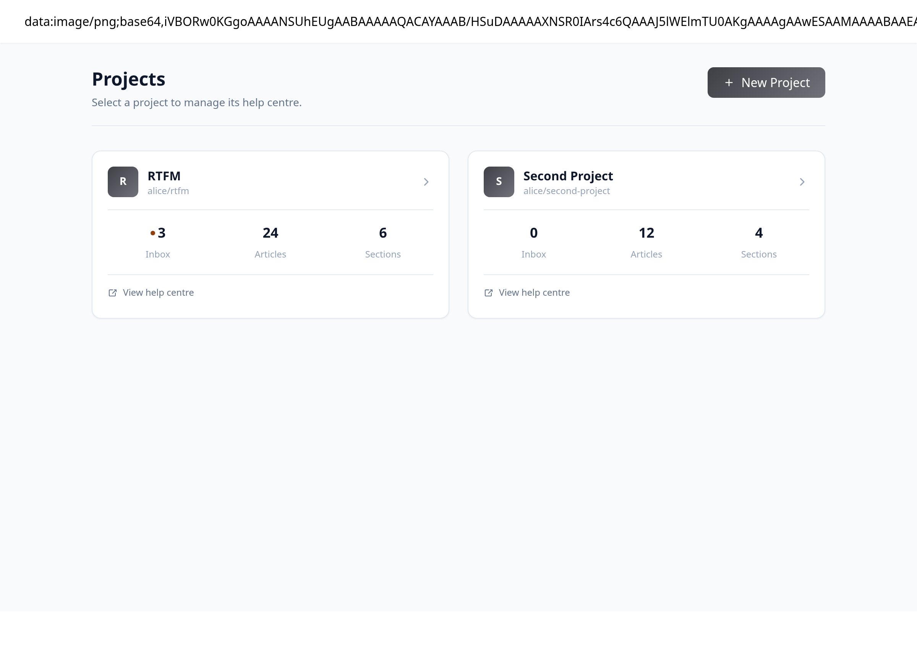
Task: Click the Inbox label in RTFM card
Action: tap(158, 254)
